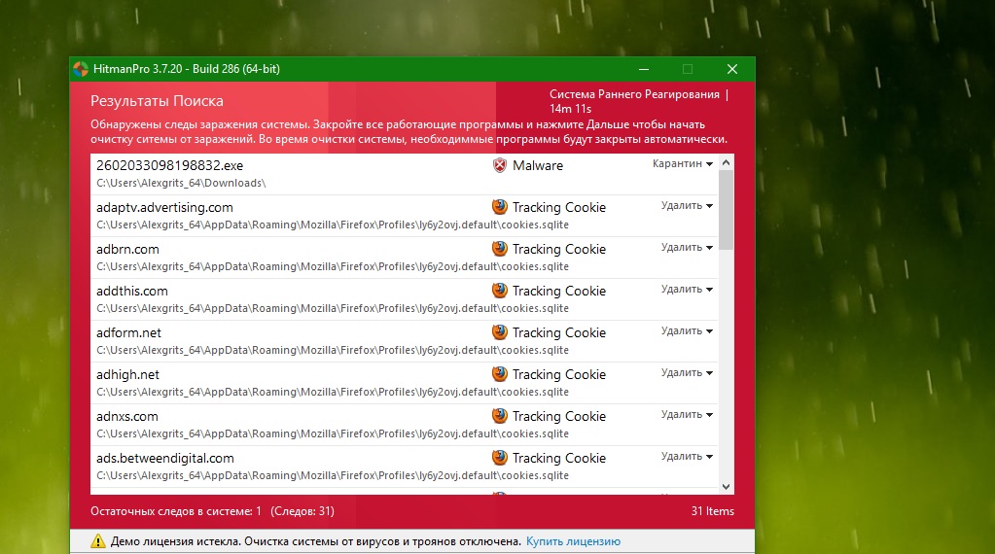Click Tracking Cookie label for adaptv.advertising.com
Image resolution: width=995 pixels, height=554 pixels.
[559, 207]
